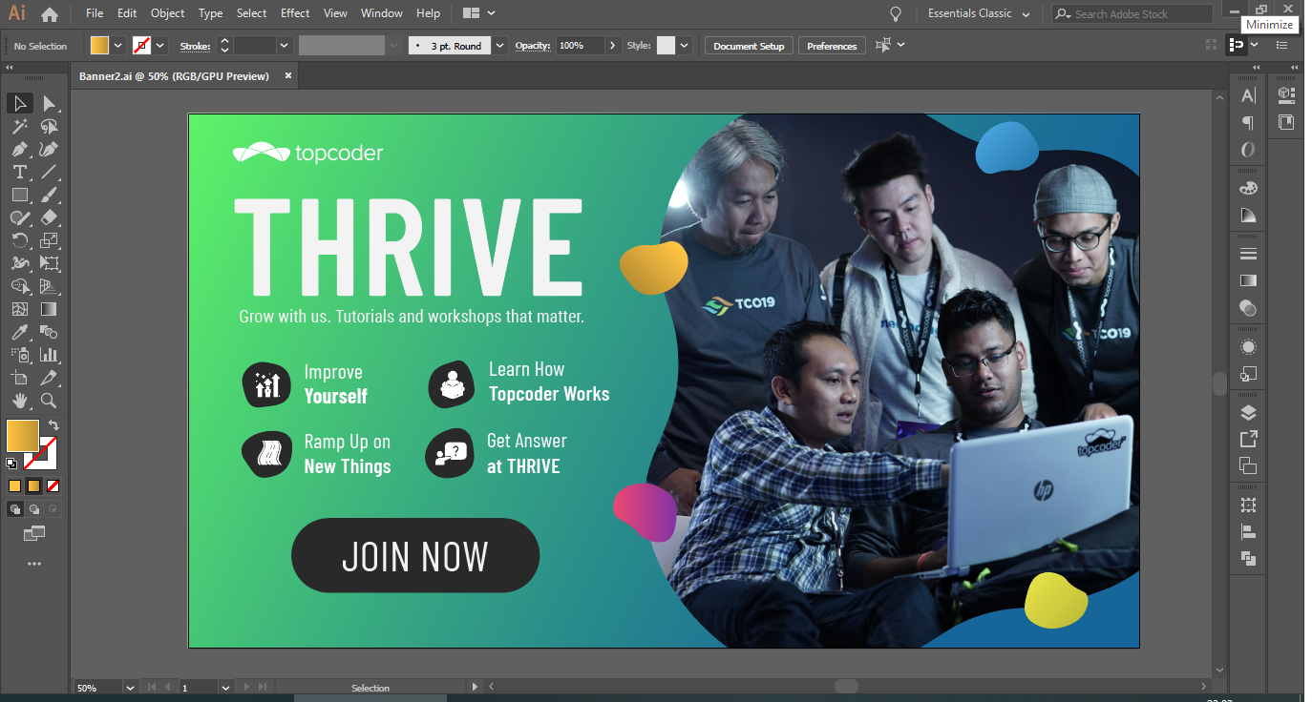Click the Discover lightbulb icon
Image resolution: width=1312 pixels, height=702 pixels.
coord(896,13)
